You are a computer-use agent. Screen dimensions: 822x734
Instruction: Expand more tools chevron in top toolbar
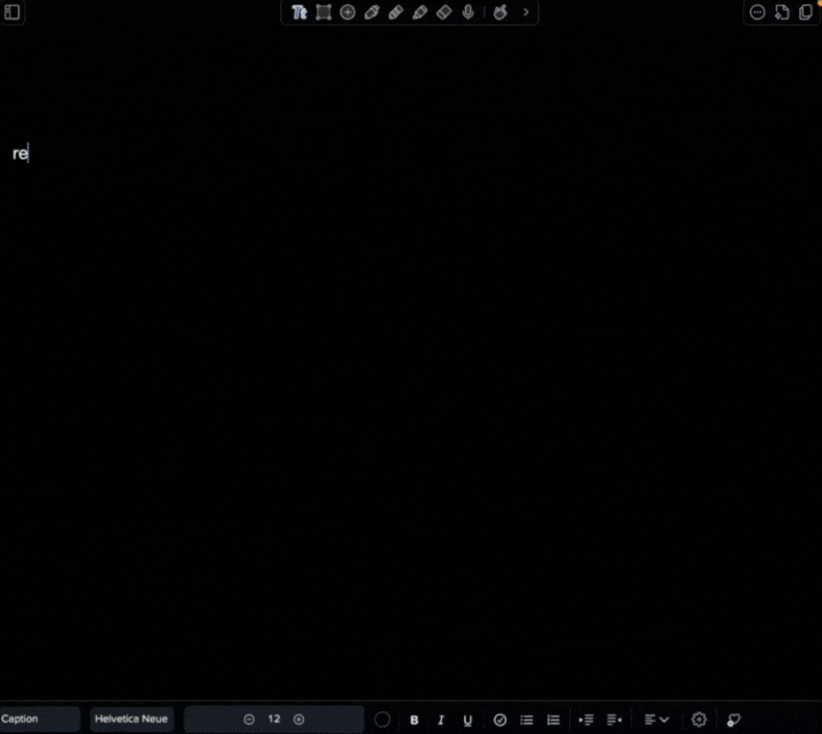[526, 12]
